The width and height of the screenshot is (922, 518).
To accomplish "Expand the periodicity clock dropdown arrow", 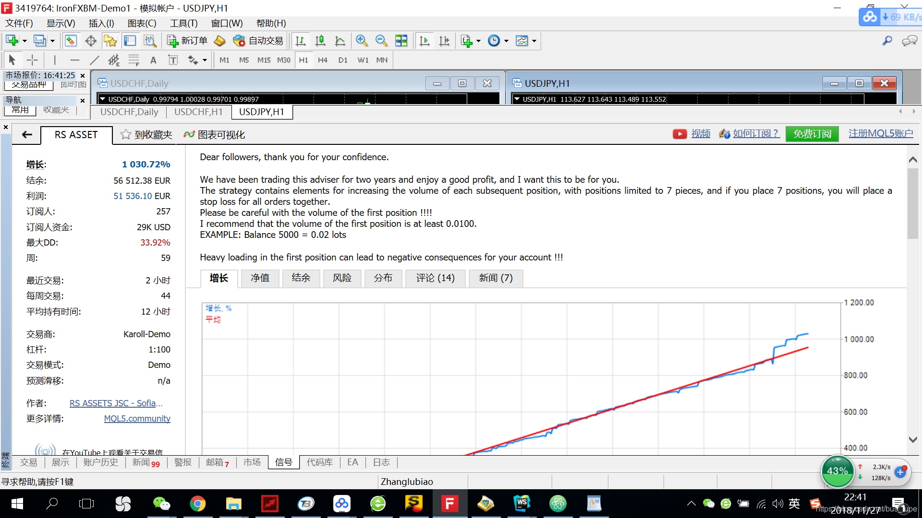I will [x=506, y=41].
